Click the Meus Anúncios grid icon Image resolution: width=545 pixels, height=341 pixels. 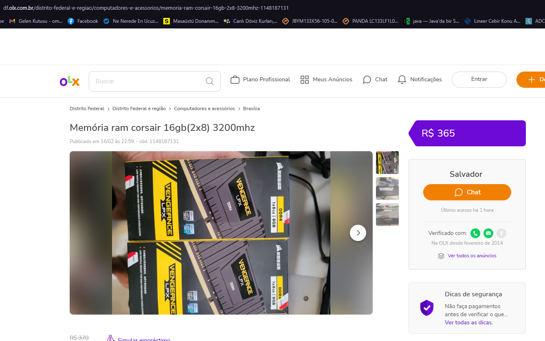coord(305,80)
